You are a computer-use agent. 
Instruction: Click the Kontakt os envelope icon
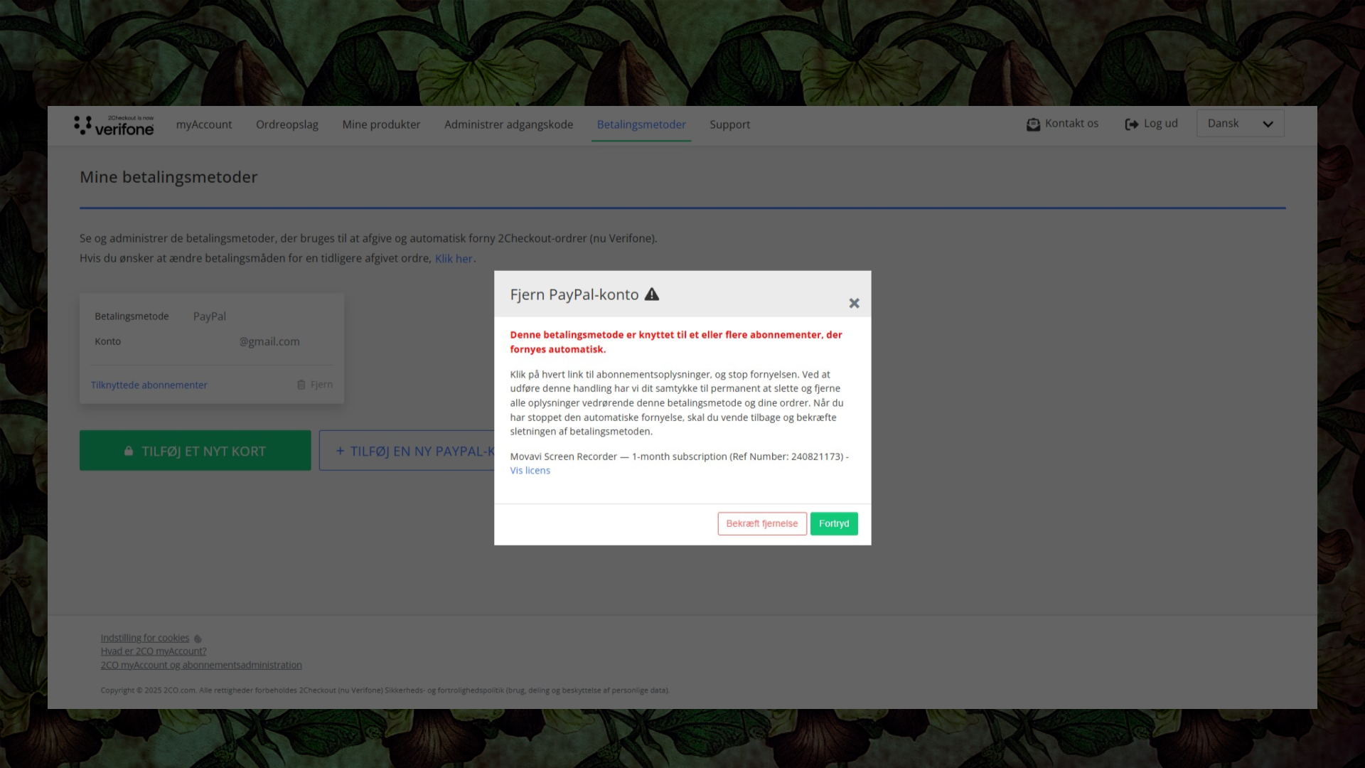coord(1033,124)
